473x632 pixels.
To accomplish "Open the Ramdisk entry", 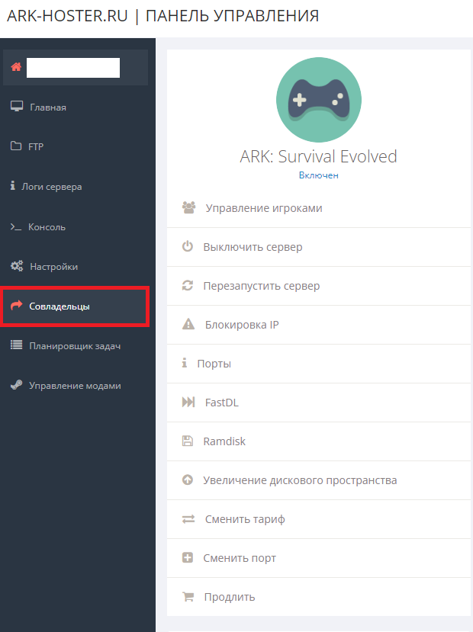I will pyautogui.click(x=319, y=441).
